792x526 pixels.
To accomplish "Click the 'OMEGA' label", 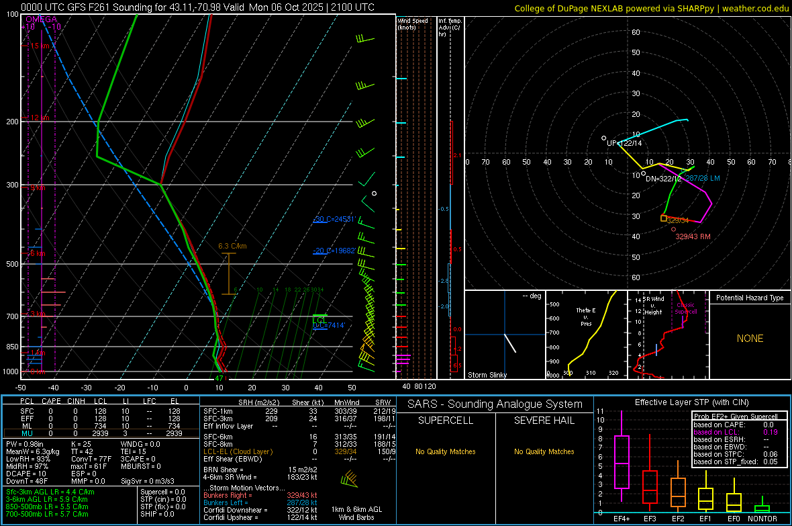I will pyautogui.click(x=42, y=19).
